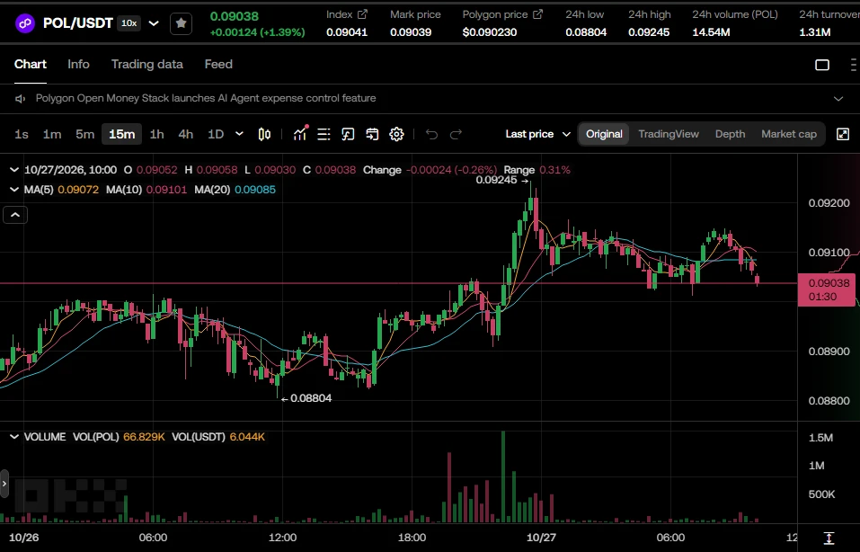Screen dimensions: 860x552
Task: Select the 1h timeframe button
Action: click(157, 135)
